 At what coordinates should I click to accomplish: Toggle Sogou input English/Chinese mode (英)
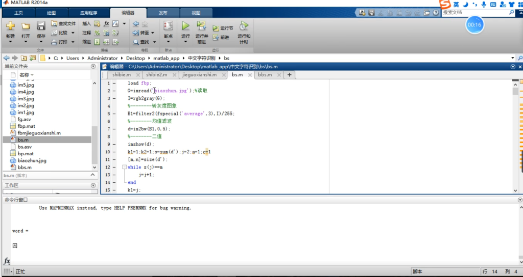click(456, 4)
